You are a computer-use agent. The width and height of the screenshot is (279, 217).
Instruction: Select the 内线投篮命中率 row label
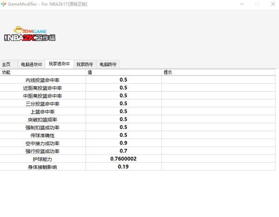pyautogui.click(x=42, y=80)
